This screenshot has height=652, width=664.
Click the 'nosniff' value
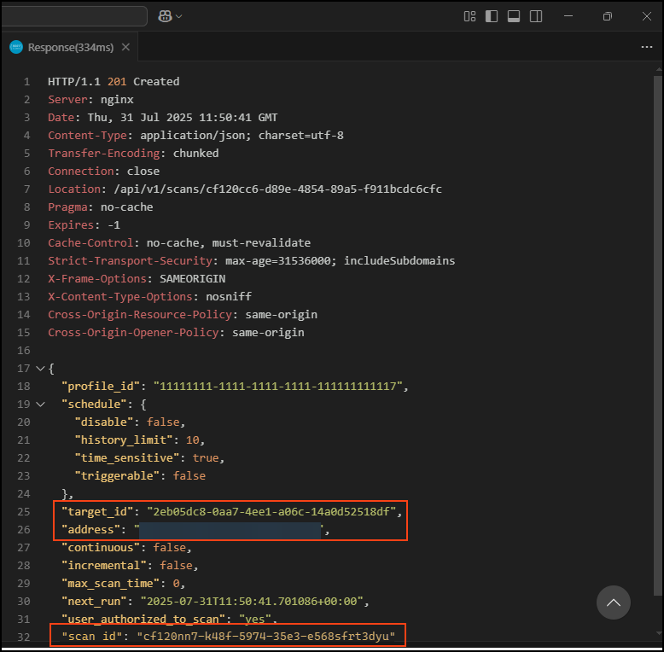tap(229, 297)
